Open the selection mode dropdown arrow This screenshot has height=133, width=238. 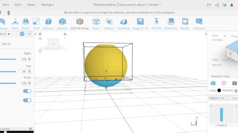point(9,34)
